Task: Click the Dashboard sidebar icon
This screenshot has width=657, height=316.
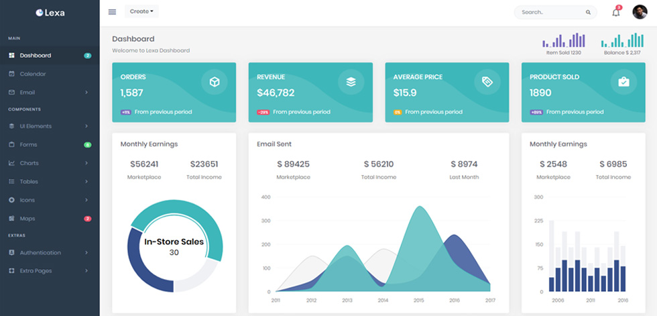Action: 12,55
